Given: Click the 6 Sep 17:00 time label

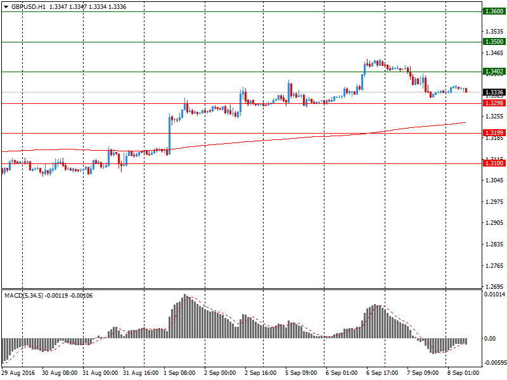Looking at the screenshot, I should click(382, 373).
